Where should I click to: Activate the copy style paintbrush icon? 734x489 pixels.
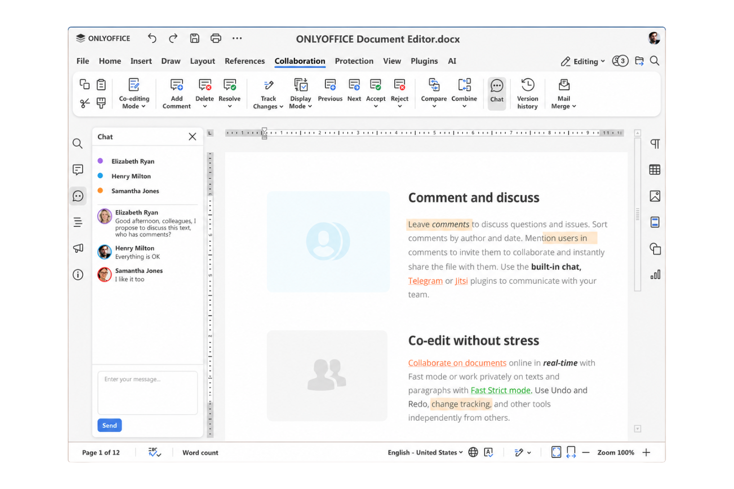pos(101,103)
